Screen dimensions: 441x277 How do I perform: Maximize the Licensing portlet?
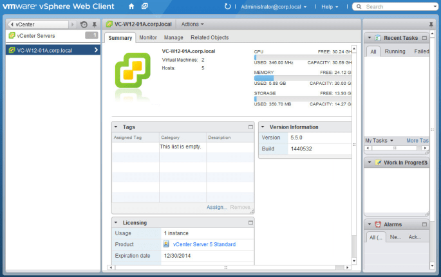[x=250, y=223]
